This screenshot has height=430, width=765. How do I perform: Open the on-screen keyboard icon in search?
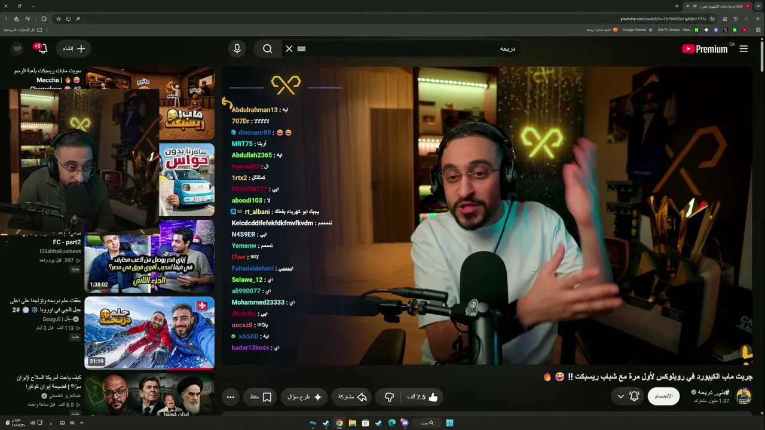[x=301, y=49]
